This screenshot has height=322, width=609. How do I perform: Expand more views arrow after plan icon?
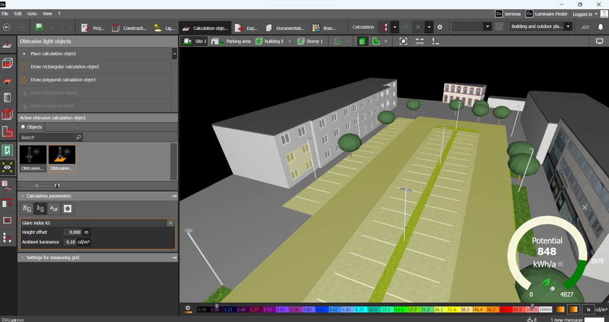tap(385, 41)
